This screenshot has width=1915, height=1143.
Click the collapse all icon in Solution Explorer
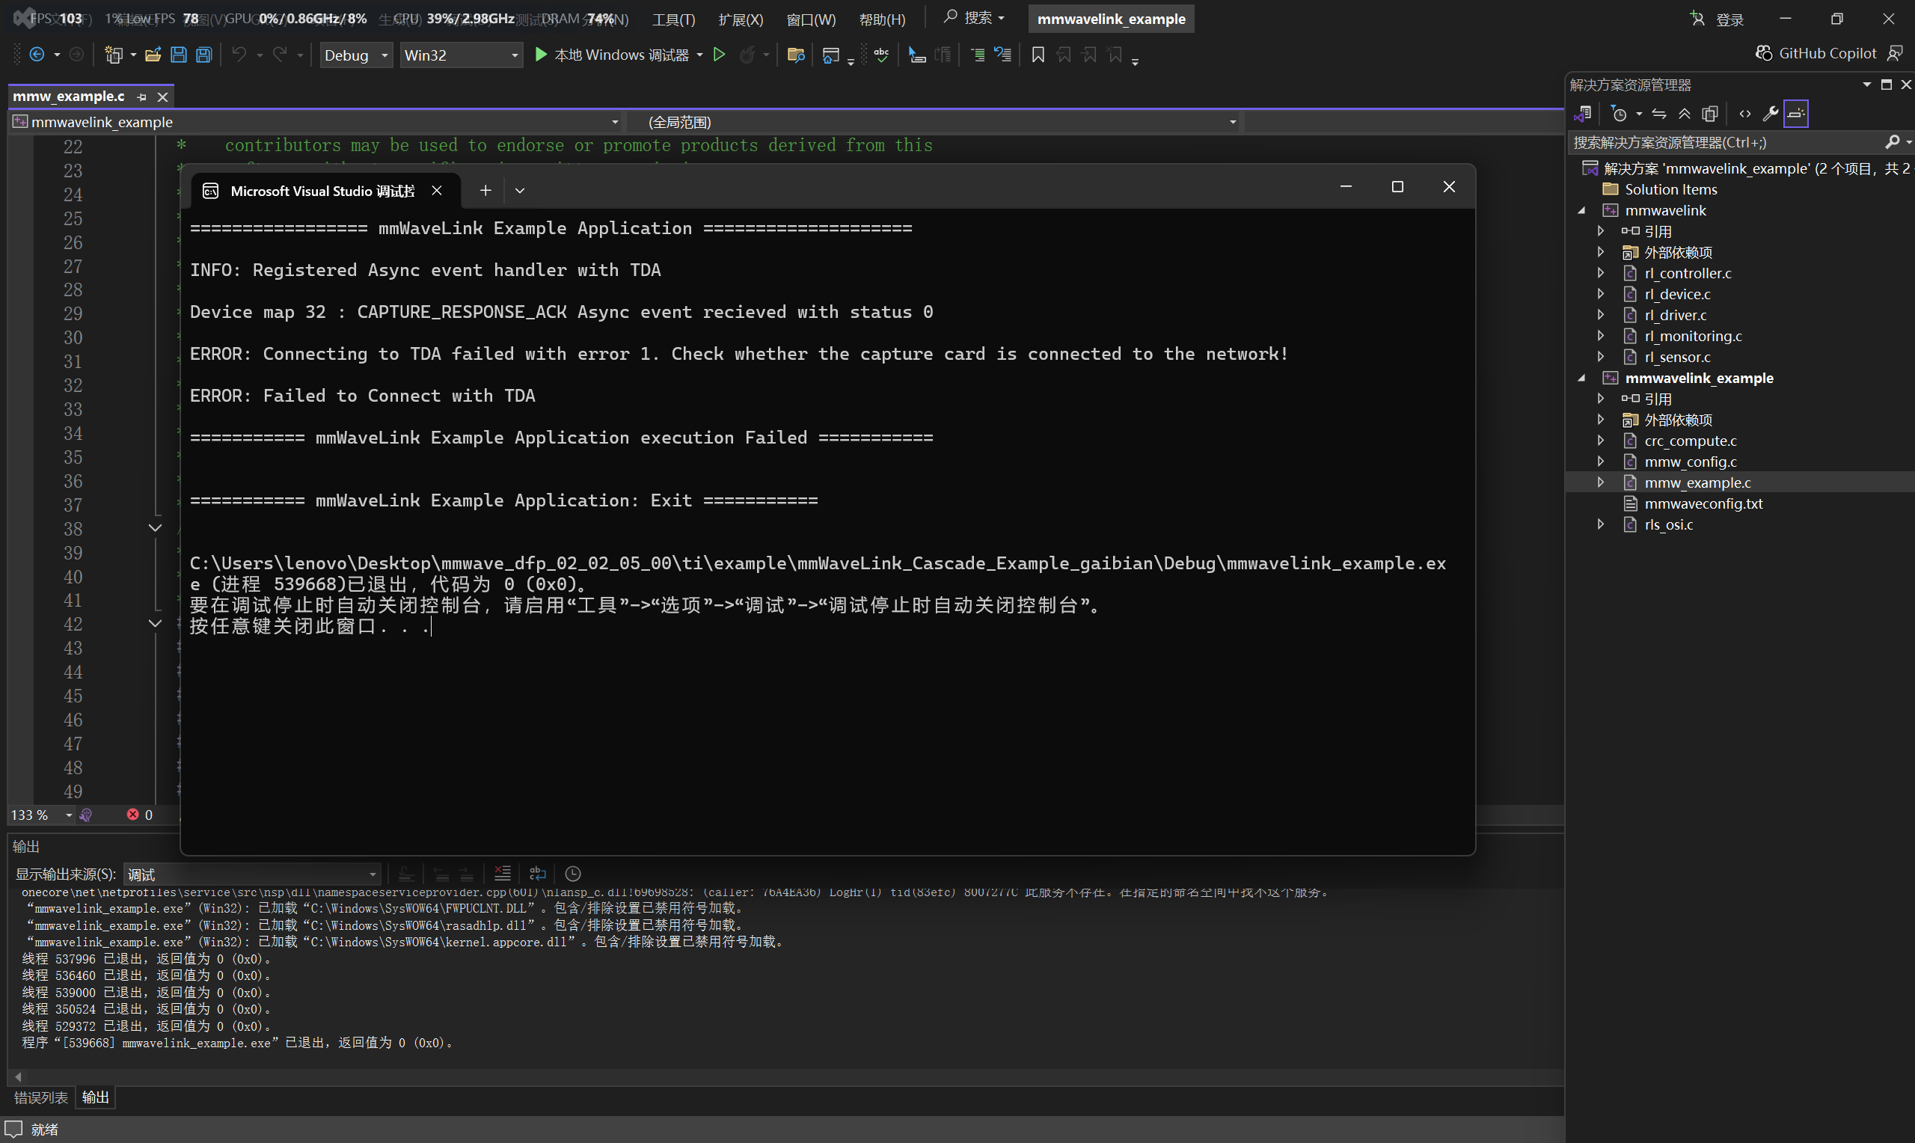(x=1685, y=114)
